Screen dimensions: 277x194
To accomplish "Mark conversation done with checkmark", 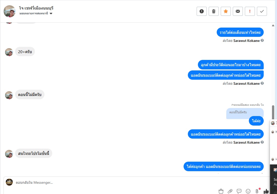I will [x=262, y=11].
